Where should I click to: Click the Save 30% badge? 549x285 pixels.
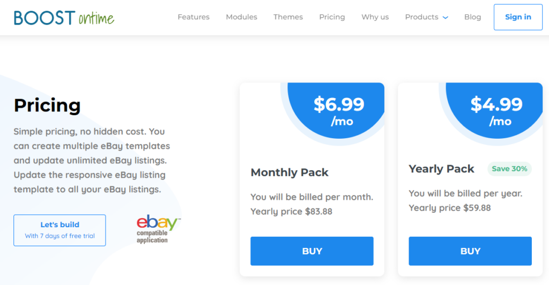[509, 169]
